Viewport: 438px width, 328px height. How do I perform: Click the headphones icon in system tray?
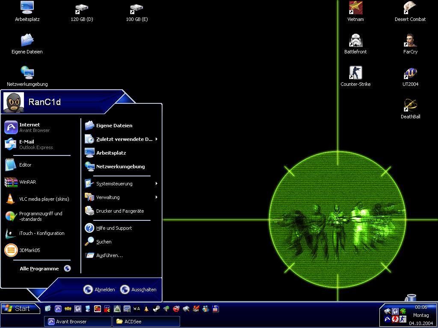[x=395, y=311]
